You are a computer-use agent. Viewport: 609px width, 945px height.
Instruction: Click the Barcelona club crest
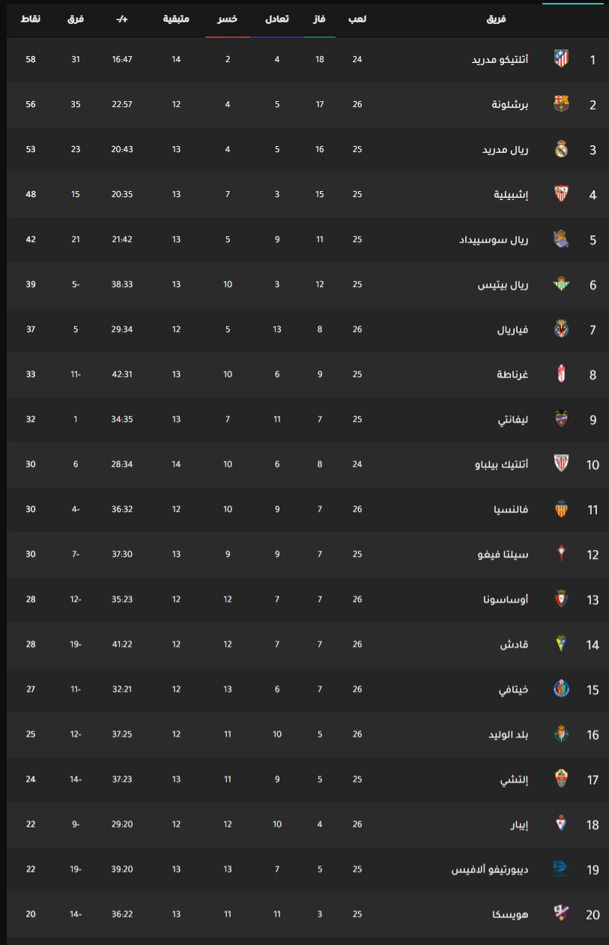click(561, 104)
